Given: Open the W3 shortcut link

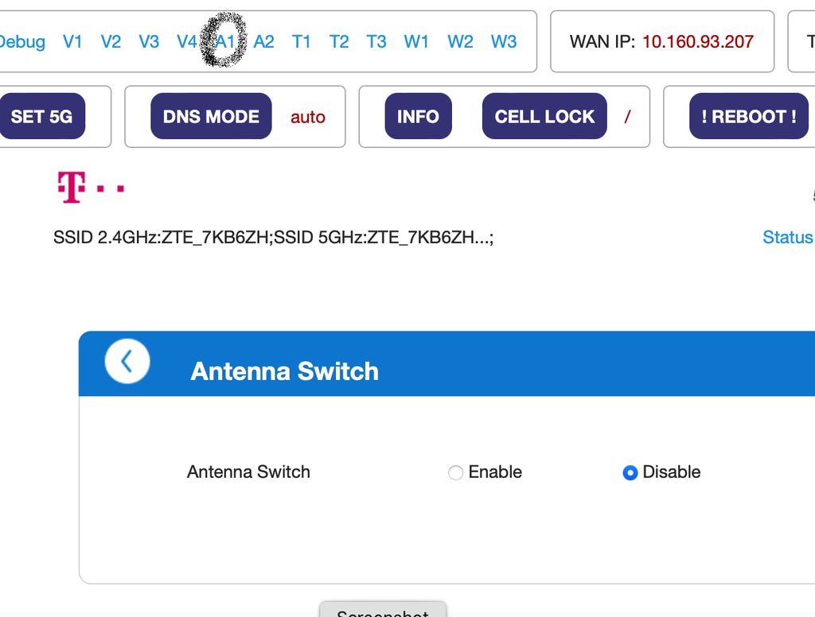Looking at the screenshot, I should point(504,41).
